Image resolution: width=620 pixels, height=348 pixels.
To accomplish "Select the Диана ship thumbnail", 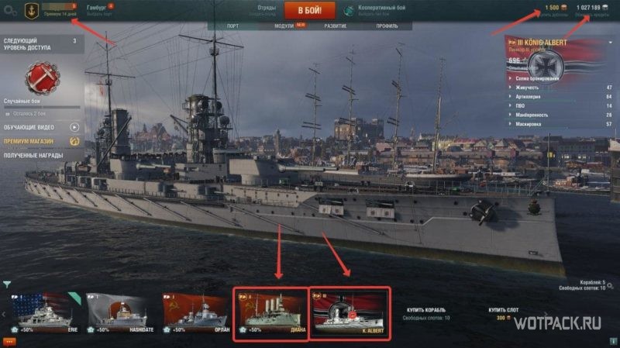I will pyautogui.click(x=271, y=314).
